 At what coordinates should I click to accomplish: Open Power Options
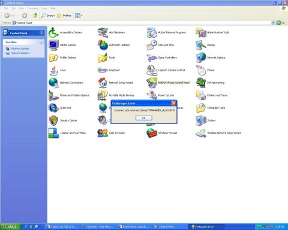pyautogui.click(x=160, y=95)
